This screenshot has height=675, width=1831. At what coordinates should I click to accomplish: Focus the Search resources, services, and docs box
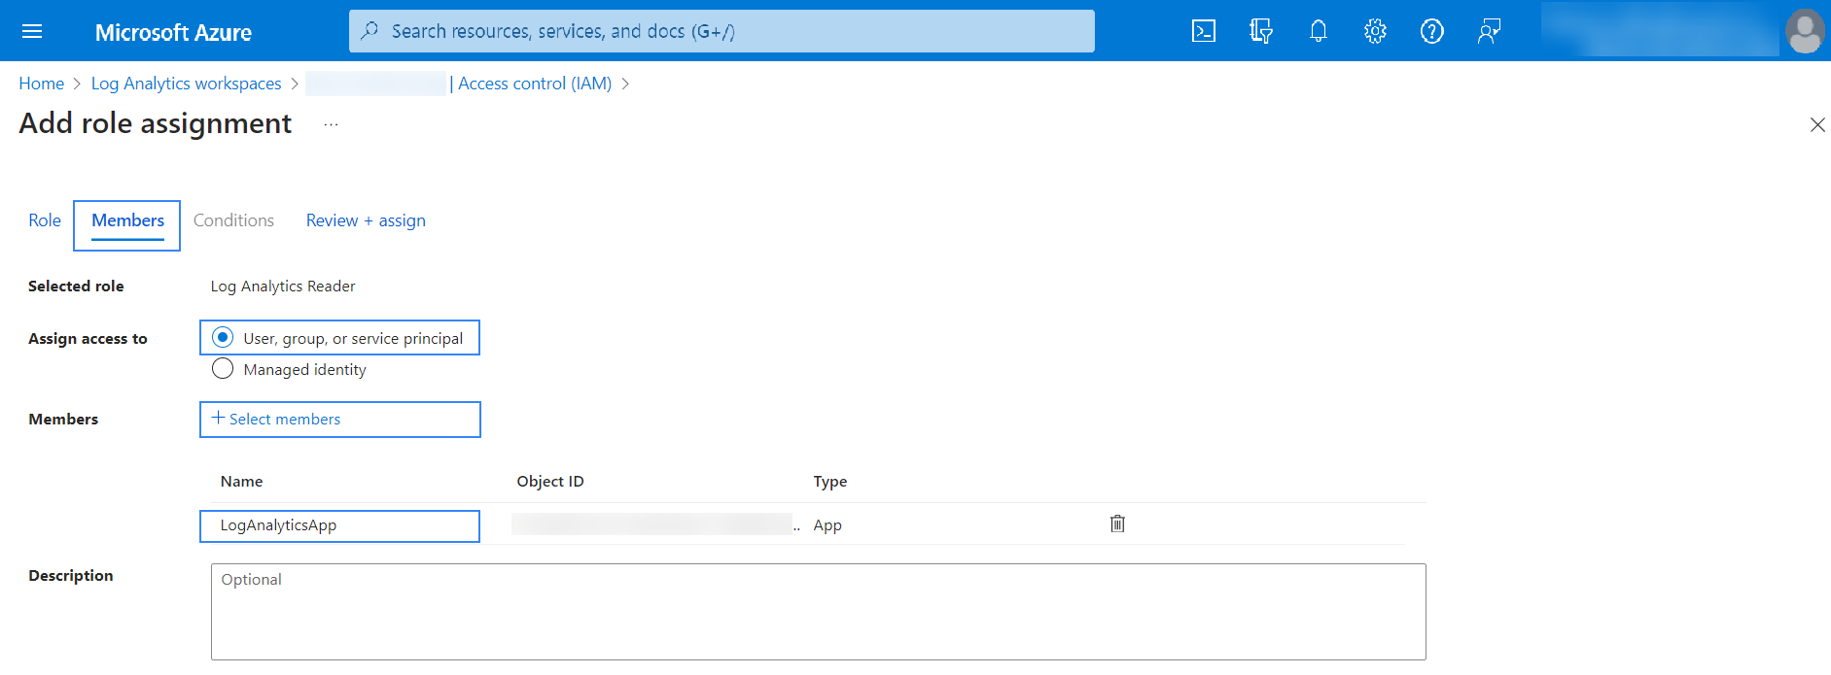tap(722, 31)
